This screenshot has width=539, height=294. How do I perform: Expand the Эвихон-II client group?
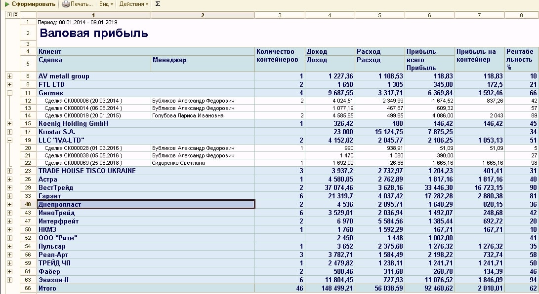click(x=9, y=280)
